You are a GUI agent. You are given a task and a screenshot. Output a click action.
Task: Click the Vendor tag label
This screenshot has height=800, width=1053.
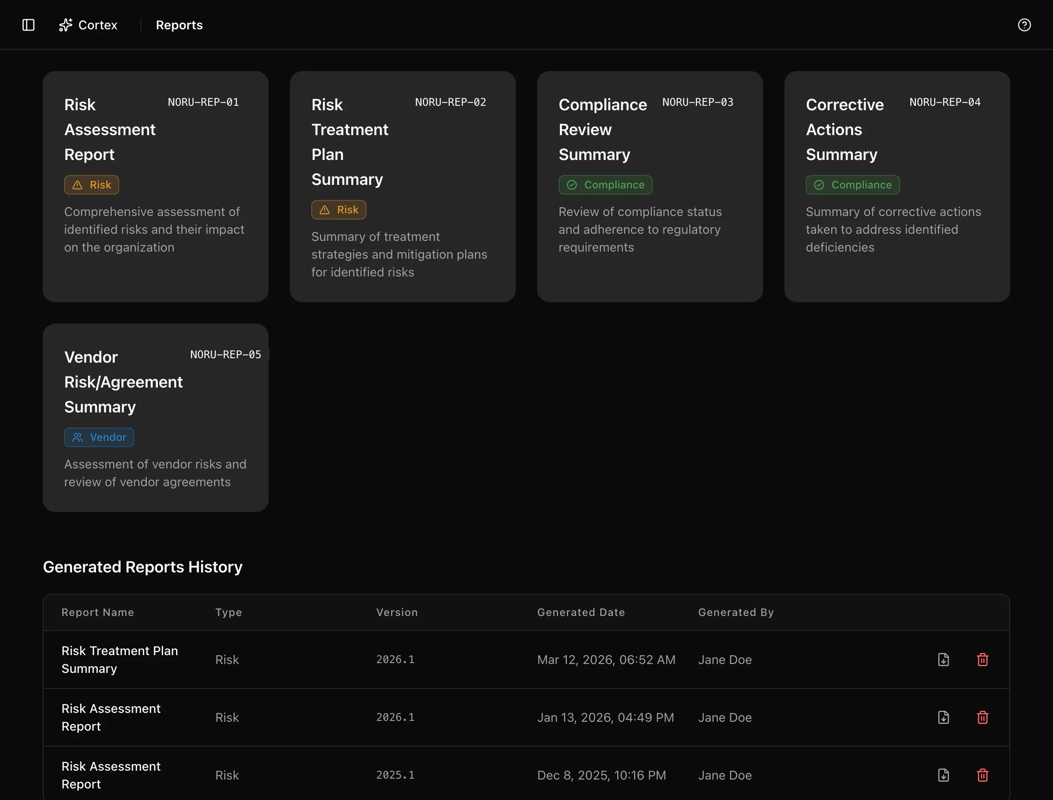(x=108, y=437)
